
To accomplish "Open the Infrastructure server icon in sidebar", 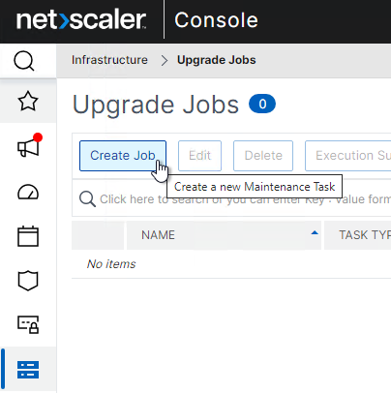I will click(28, 370).
